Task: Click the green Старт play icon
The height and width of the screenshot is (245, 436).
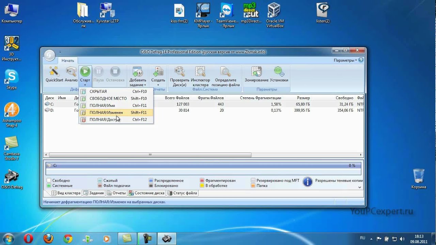Action: click(x=85, y=71)
